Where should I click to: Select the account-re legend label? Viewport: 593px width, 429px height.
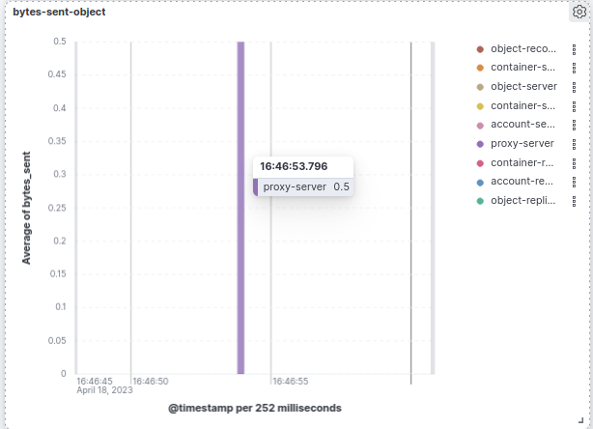pos(522,181)
